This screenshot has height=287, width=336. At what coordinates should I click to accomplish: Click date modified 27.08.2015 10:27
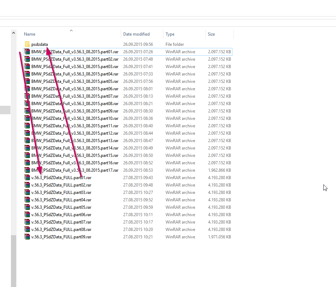138,193
